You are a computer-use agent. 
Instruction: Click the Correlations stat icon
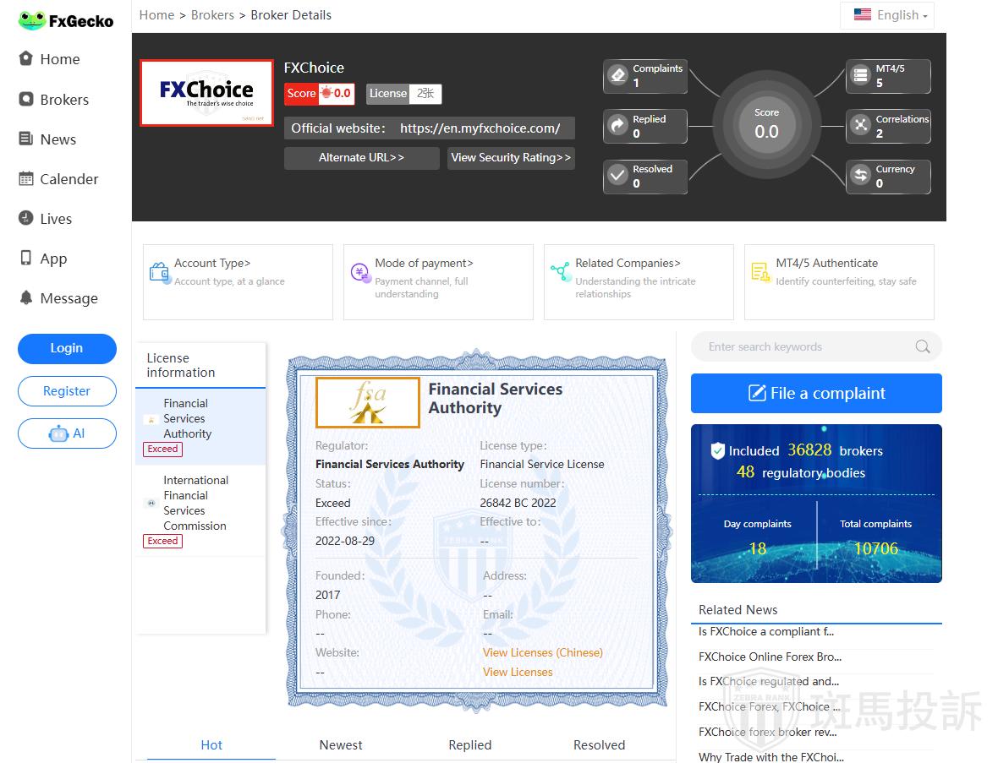860,126
